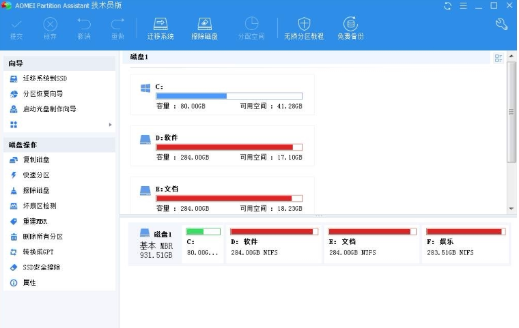The height and width of the screenshot is (328, 519).
Task: Select 复制磁盘 in the sidebar
Action: point(36,160)
